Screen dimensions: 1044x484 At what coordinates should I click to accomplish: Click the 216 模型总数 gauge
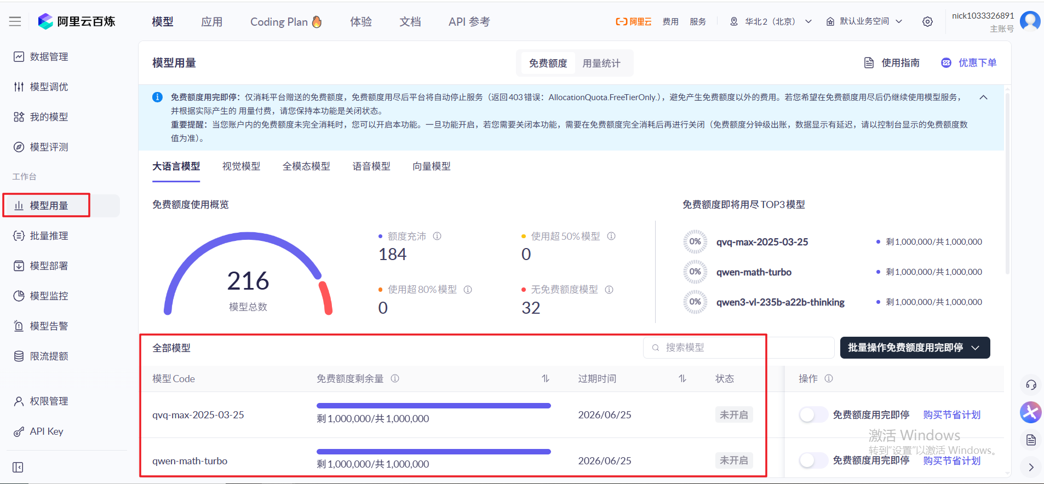(x=248, y=274)
